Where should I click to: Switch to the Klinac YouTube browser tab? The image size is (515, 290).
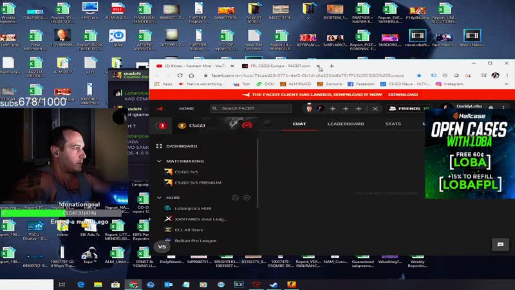coord(196,66)
